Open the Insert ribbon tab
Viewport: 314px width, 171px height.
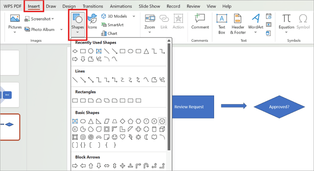(34, 6)
